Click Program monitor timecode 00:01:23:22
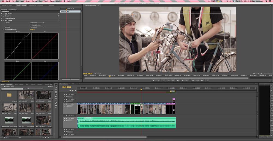 point(88,73)
